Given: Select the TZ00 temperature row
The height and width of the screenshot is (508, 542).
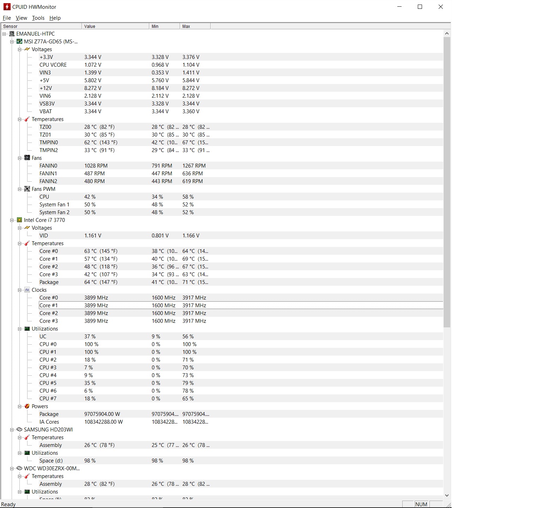Looking at the screenshot, I should coord(241,127).
